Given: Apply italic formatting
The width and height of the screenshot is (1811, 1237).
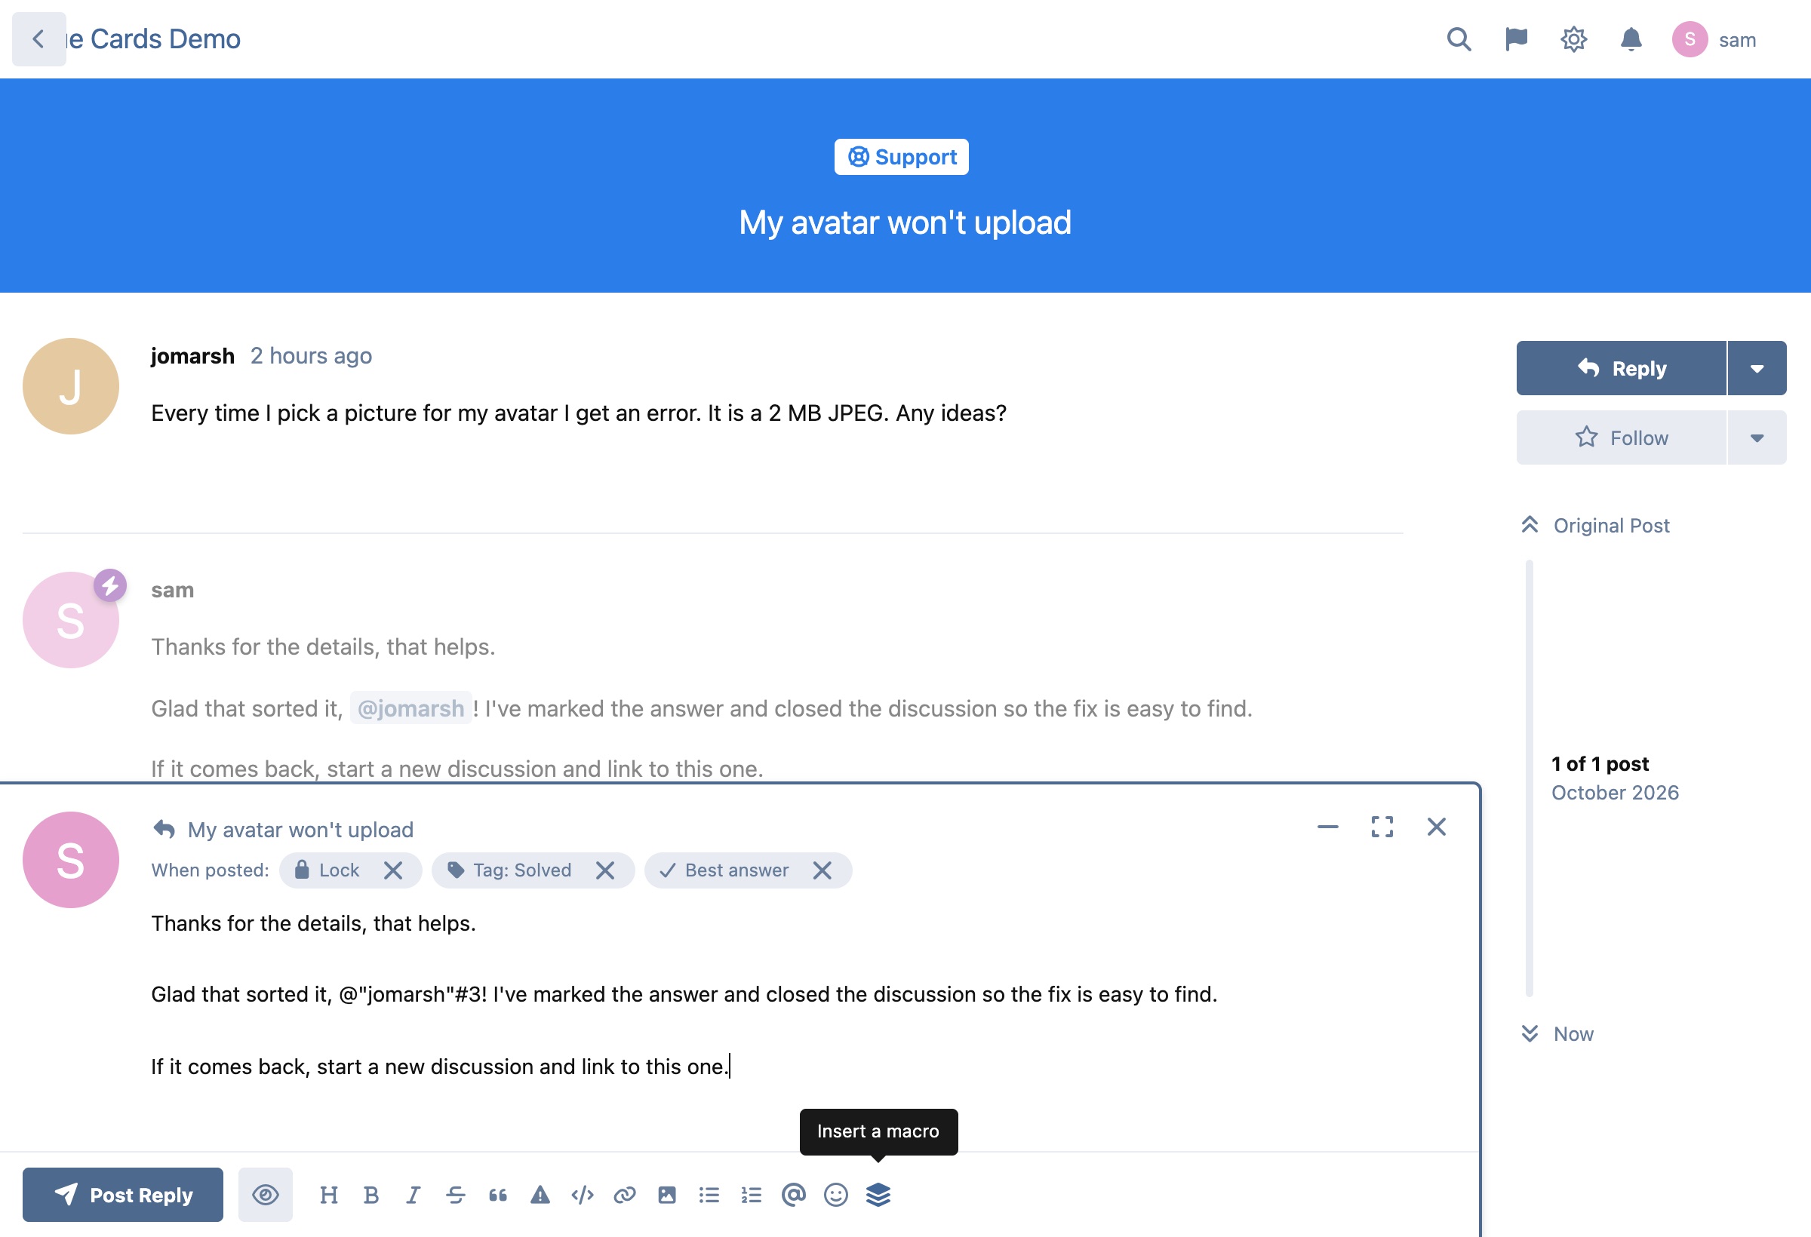Looking at the screenshot, I should 413,1195.
